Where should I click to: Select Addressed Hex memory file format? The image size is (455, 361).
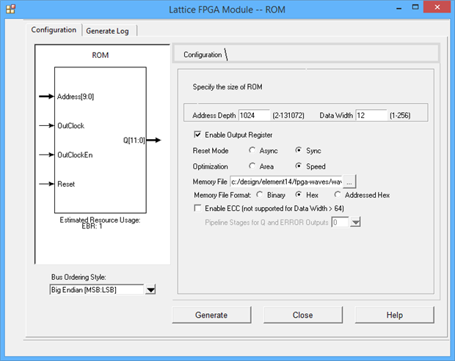click(338, 195)
